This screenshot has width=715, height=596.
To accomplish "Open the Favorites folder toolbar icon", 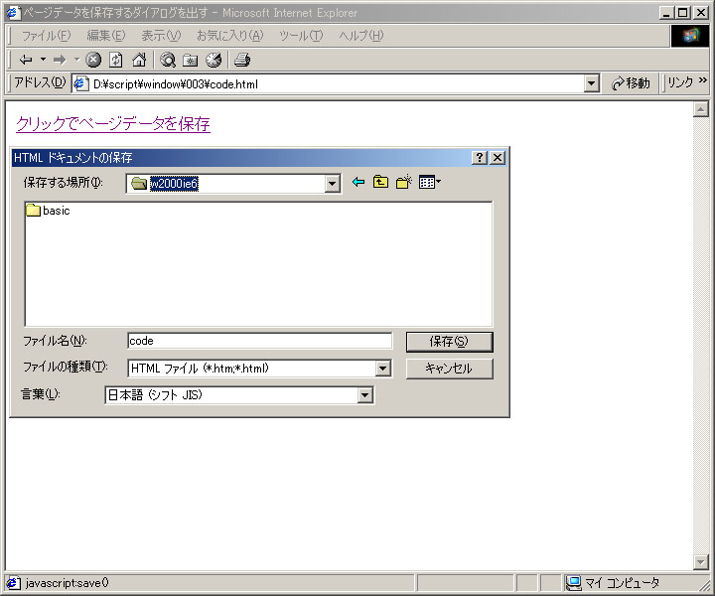I will [190, 60].
